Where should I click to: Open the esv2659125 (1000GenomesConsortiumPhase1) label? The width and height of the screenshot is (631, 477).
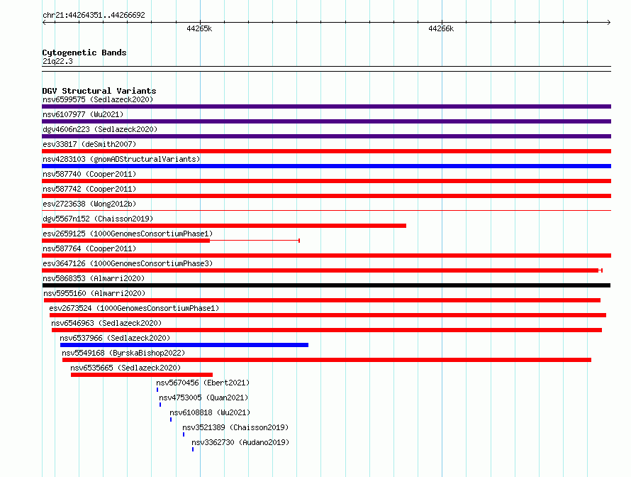coord(128,234)
